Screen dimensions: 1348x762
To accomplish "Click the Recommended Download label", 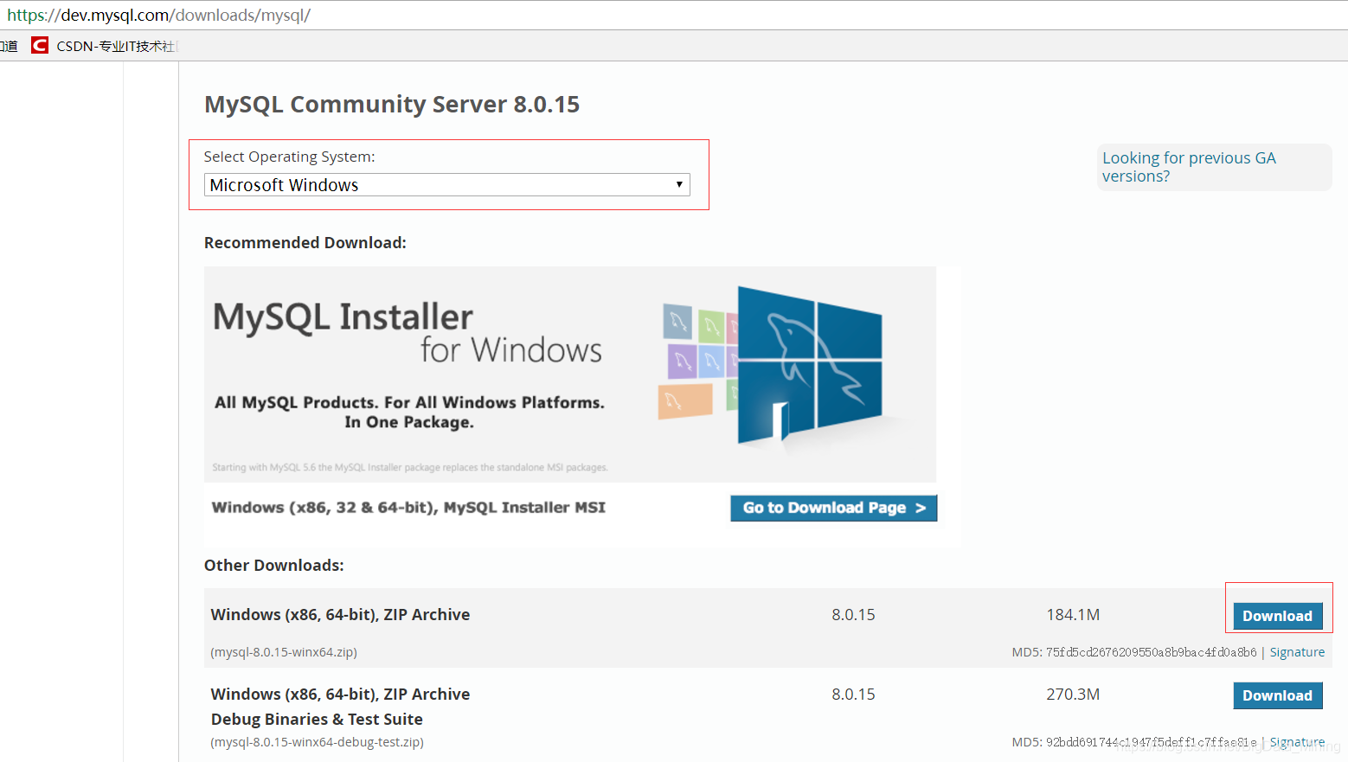I will click(x=305, y=243).
